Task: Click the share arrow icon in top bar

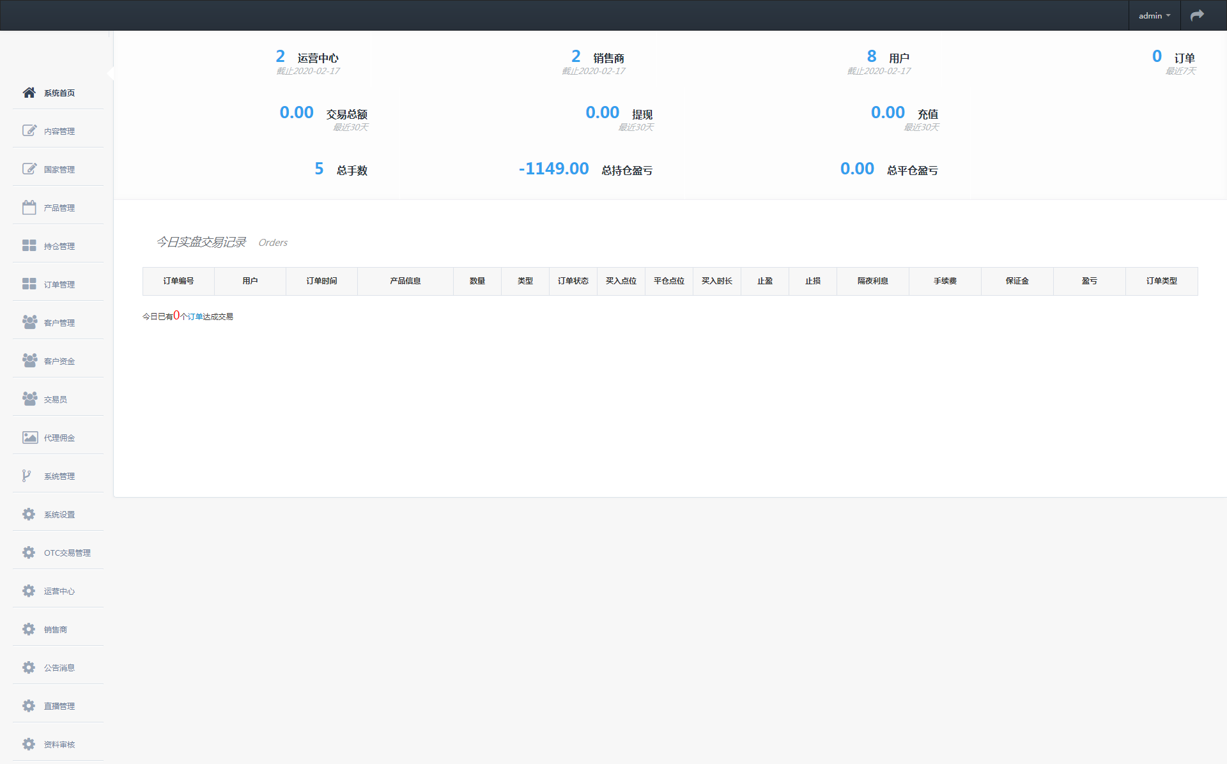Action: pos(1197,15)
